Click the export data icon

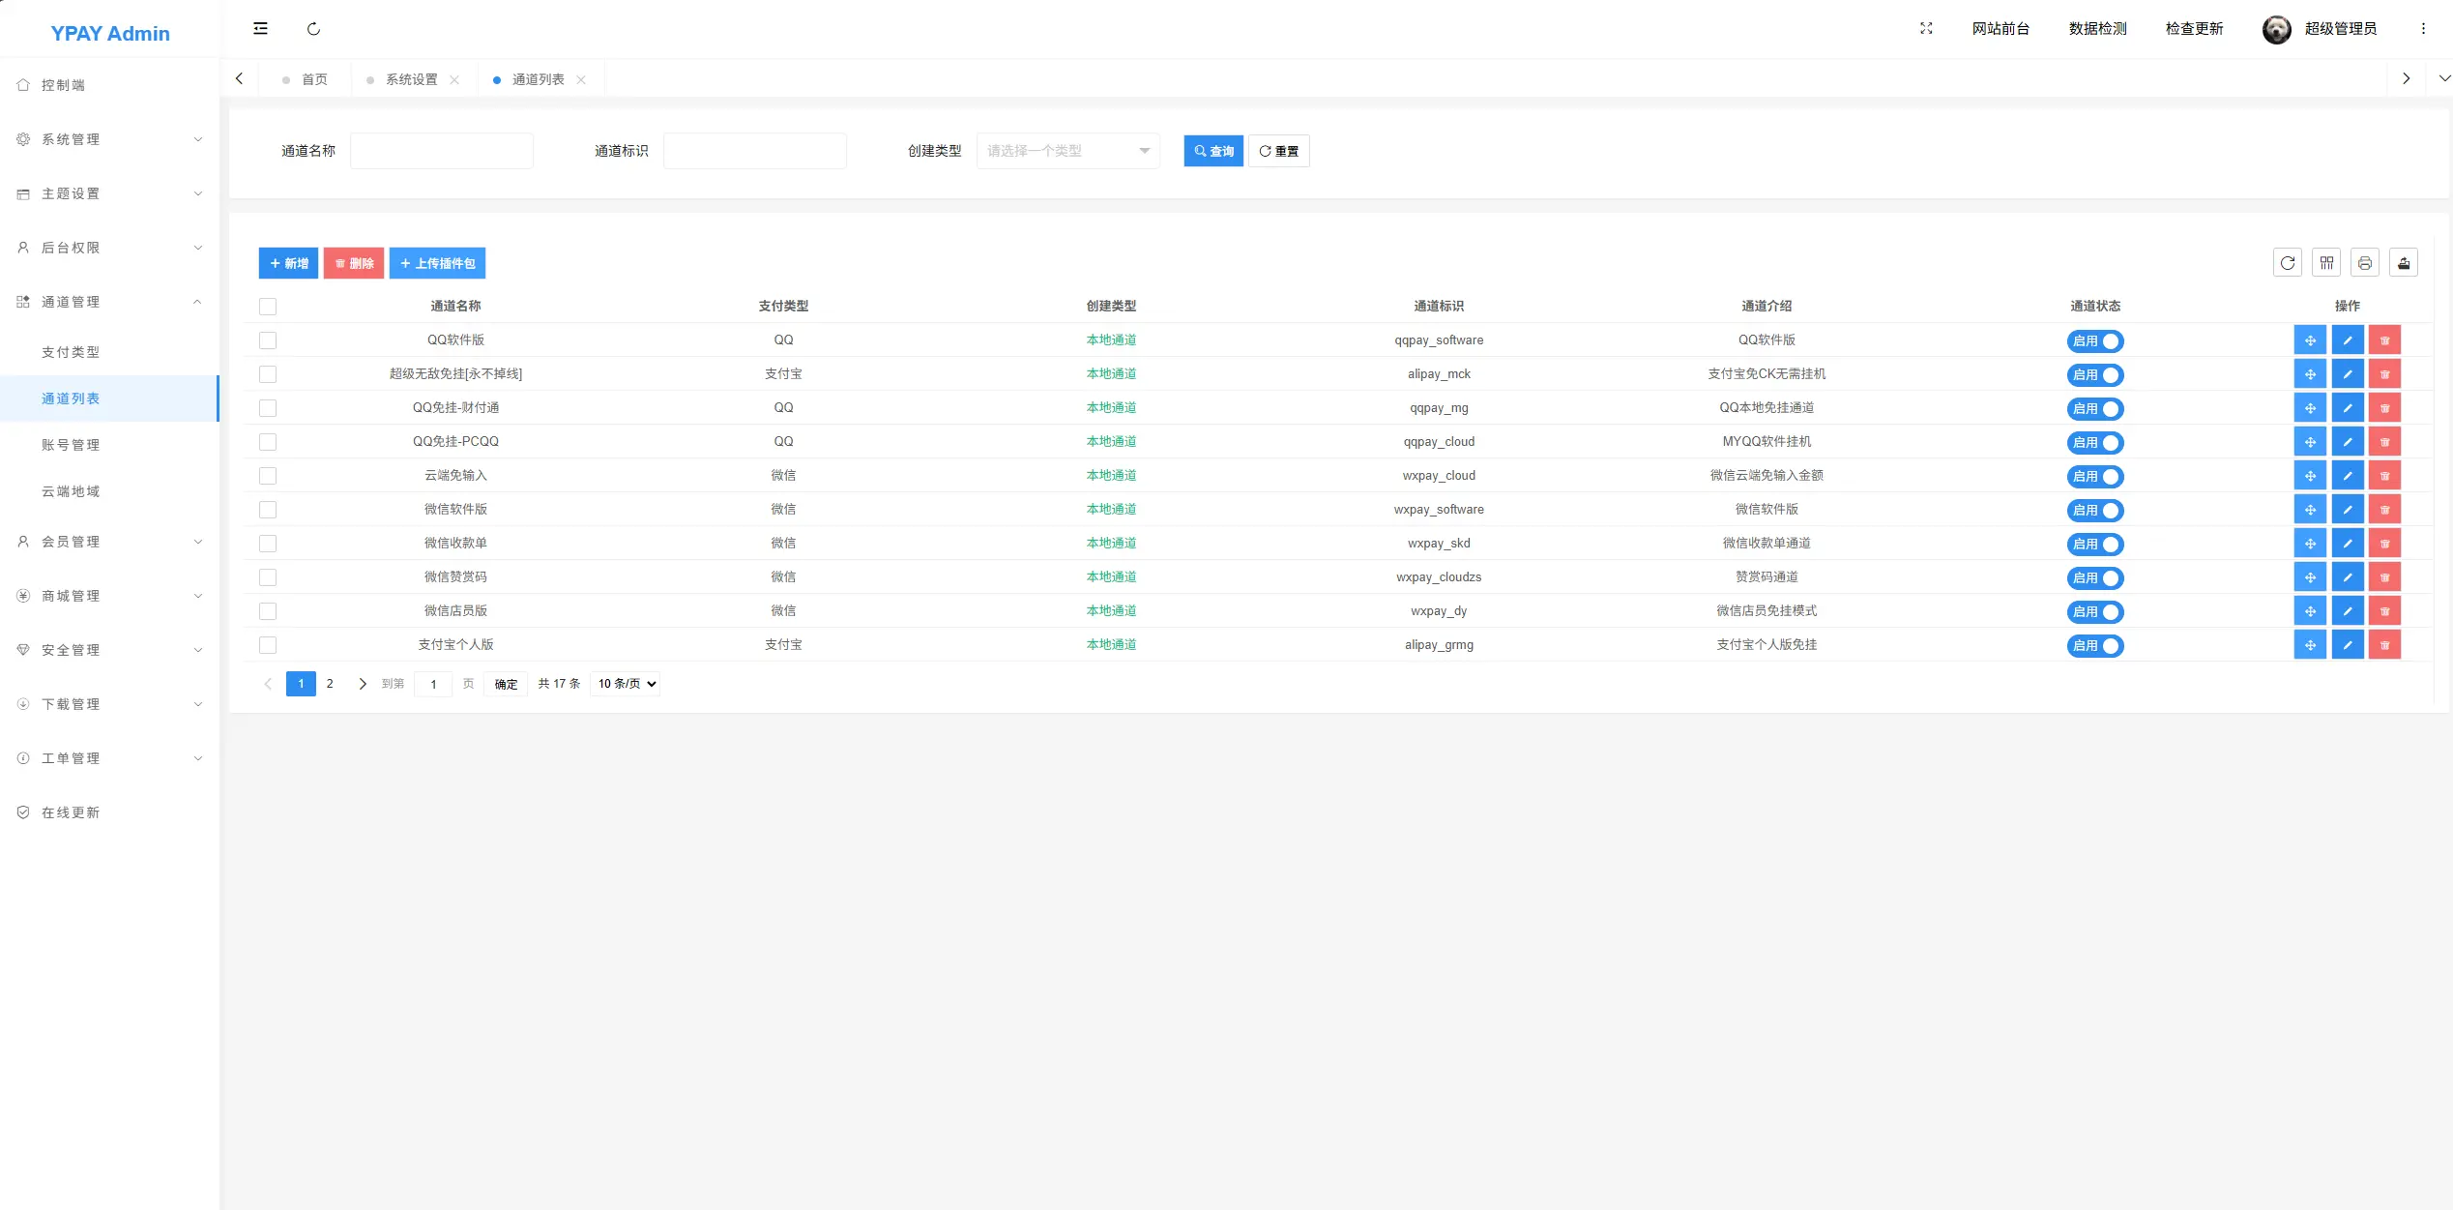(2404, 262)
